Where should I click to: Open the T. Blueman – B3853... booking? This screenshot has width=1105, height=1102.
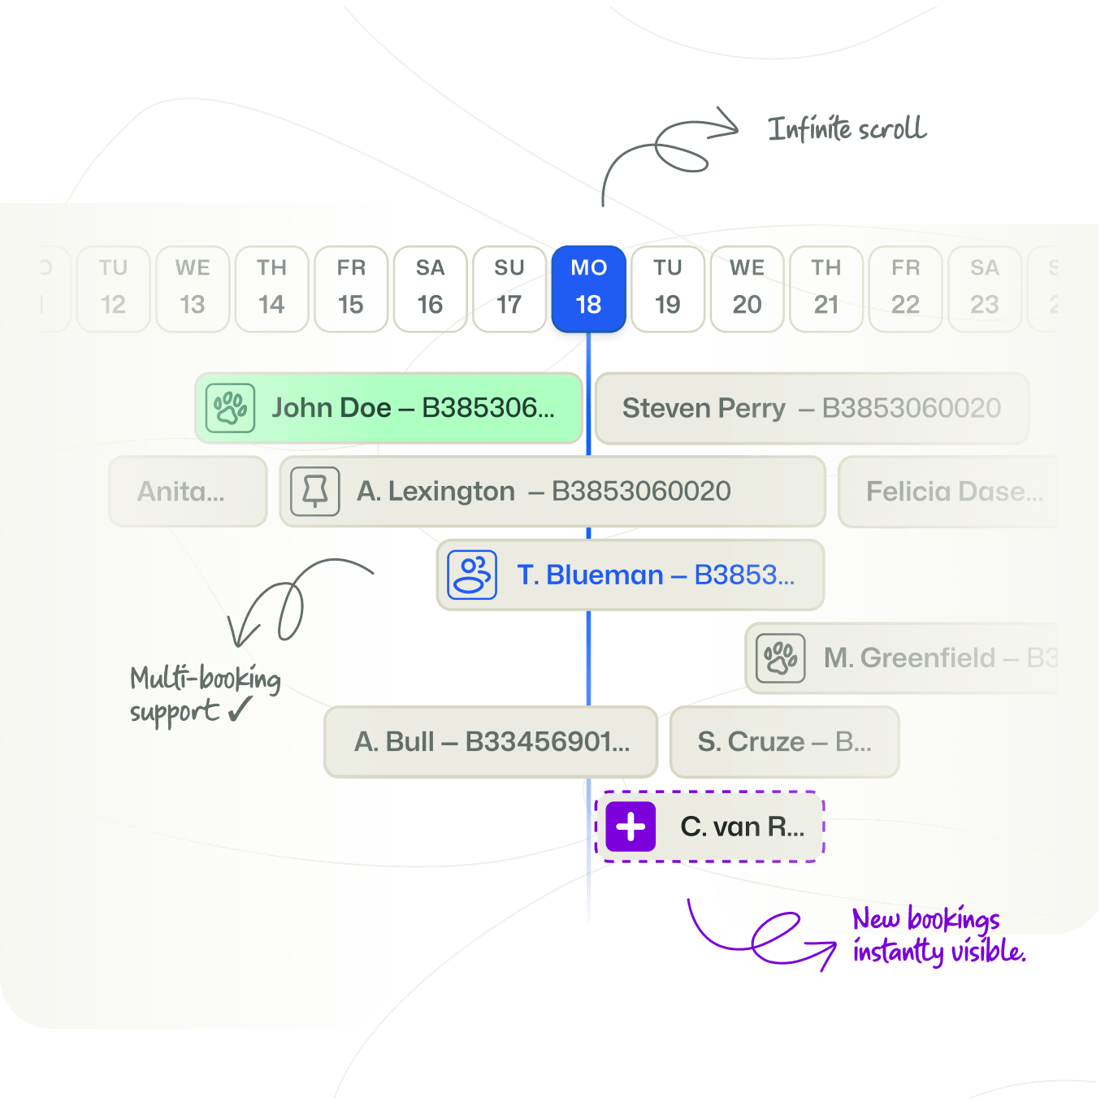[630, 575]
